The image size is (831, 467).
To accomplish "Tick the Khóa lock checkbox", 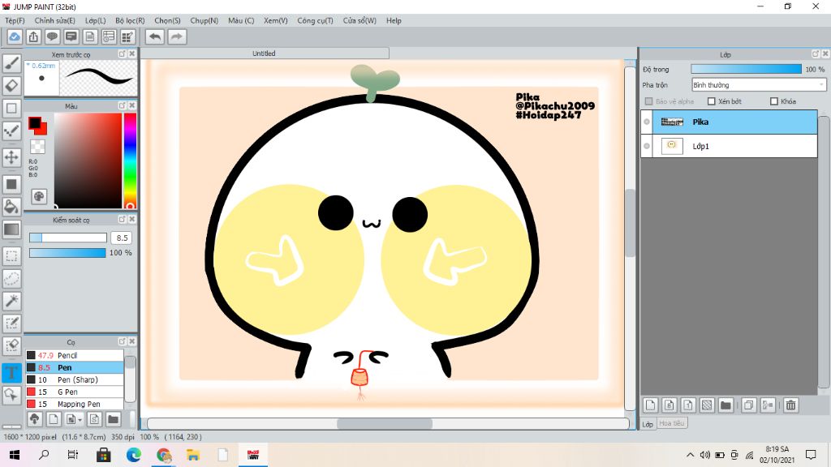I will click(x=773, y=101).
